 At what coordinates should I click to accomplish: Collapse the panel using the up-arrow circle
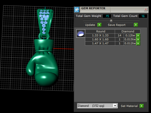[111, 20]
